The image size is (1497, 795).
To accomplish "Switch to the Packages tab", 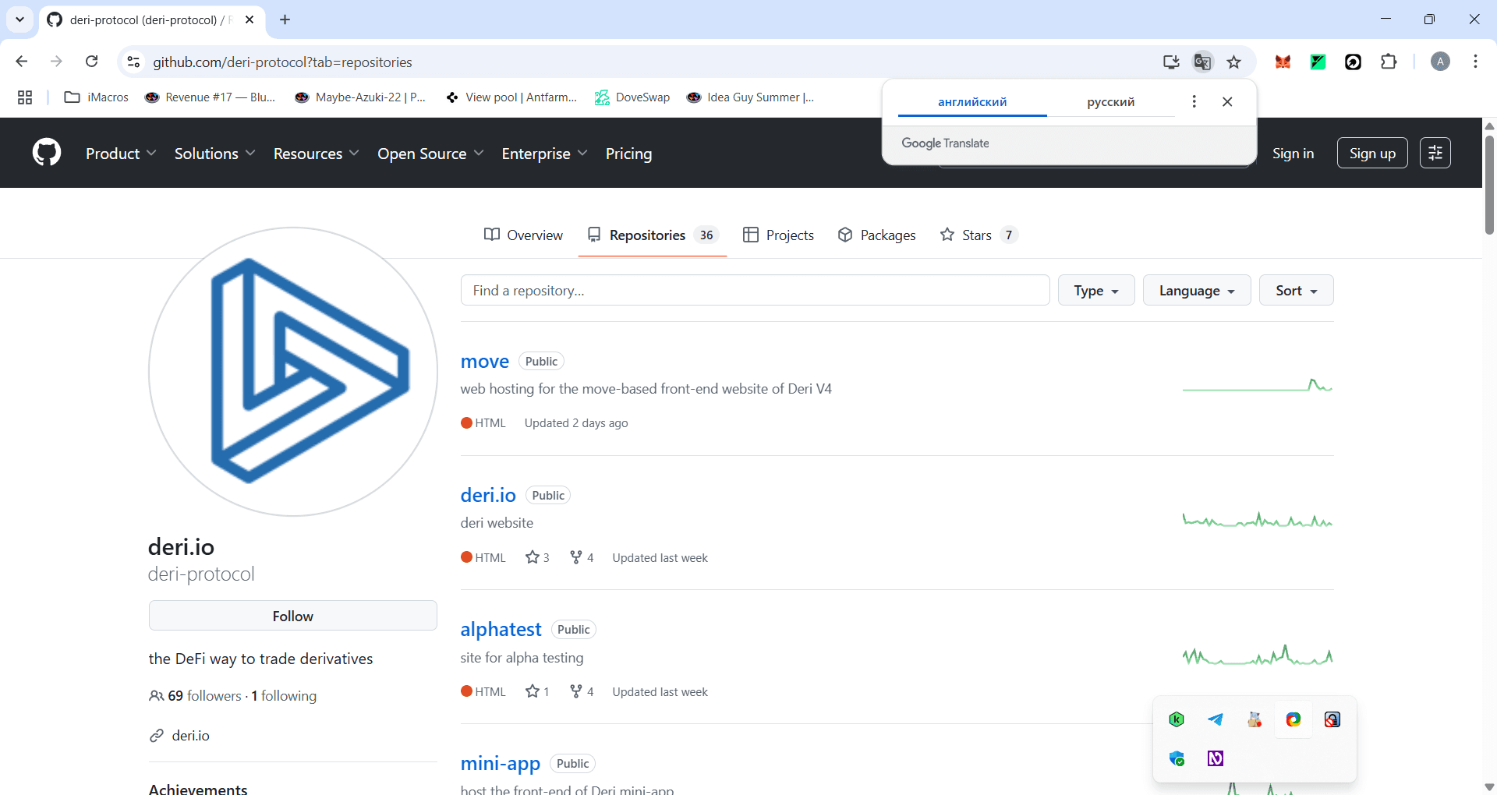I will point(876,235).
